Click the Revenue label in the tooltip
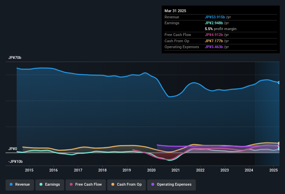This screenshot has width=285, height=194. point(172,17)
